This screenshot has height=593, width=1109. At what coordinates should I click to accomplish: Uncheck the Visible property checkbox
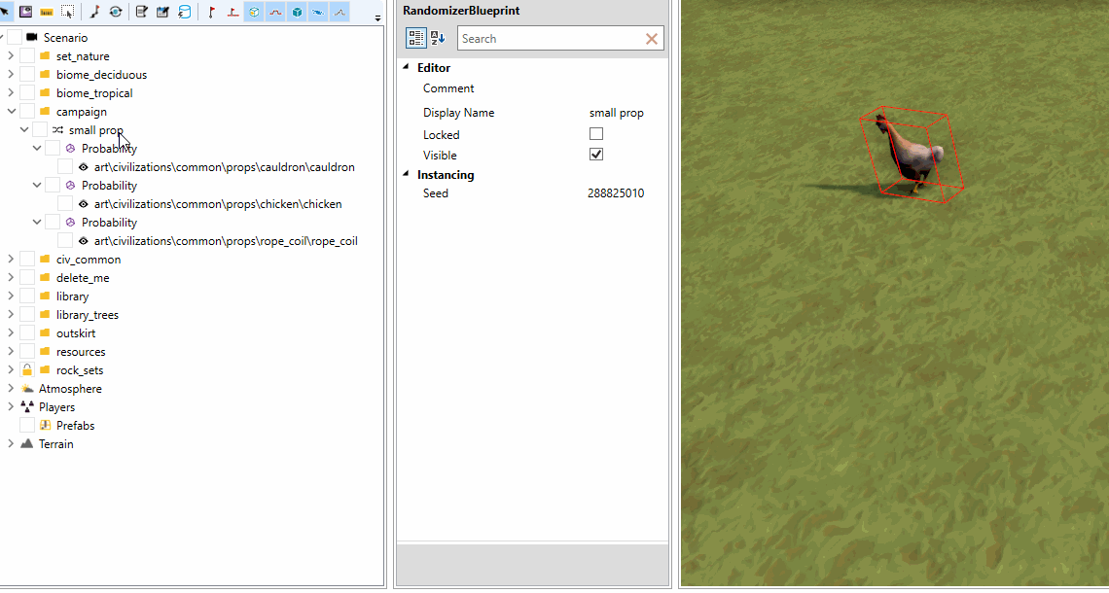pos(596,155)
